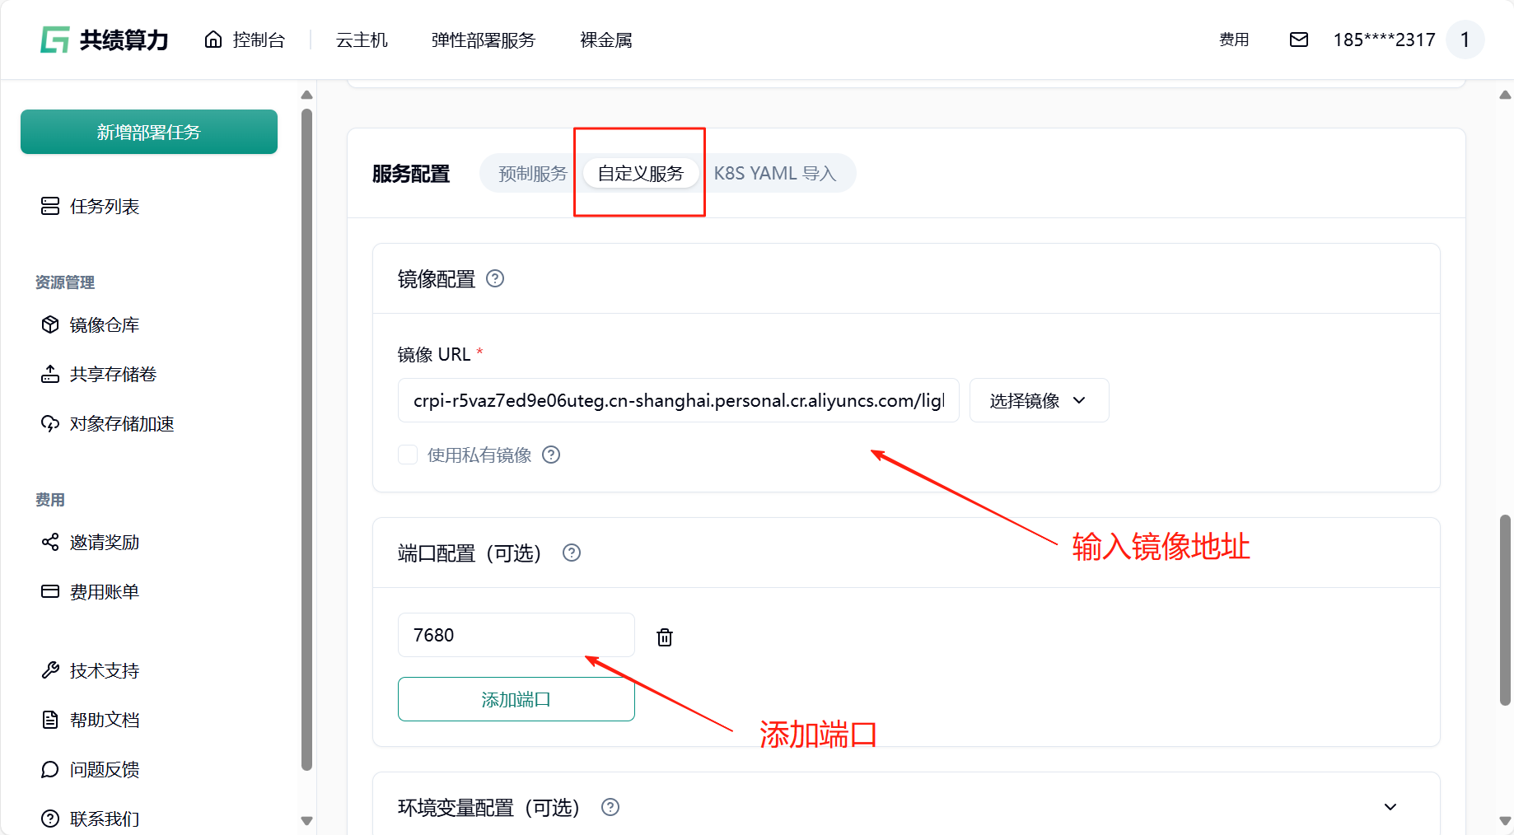Click help icon beside 环境变量配置

610,807
